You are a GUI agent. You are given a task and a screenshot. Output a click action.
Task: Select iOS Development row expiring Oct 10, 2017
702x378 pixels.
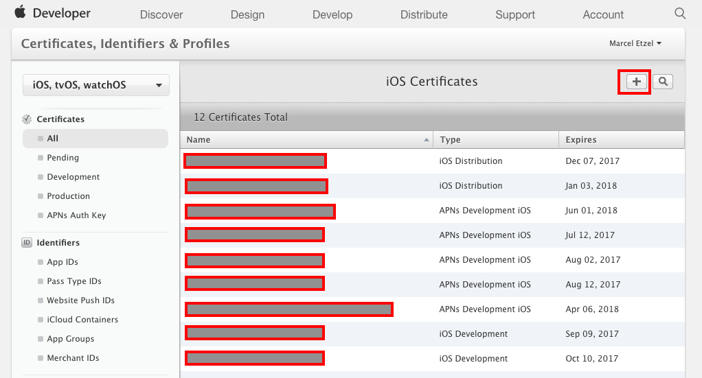click(432, 359)
